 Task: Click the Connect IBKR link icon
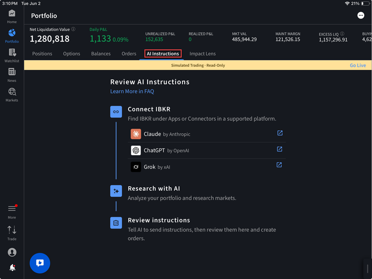116,112
